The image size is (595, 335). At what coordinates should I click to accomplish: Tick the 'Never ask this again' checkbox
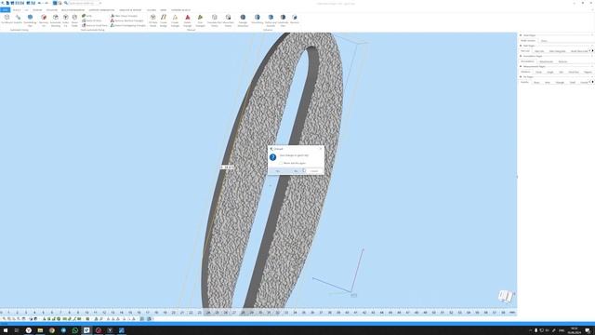[x=281, y=163]
